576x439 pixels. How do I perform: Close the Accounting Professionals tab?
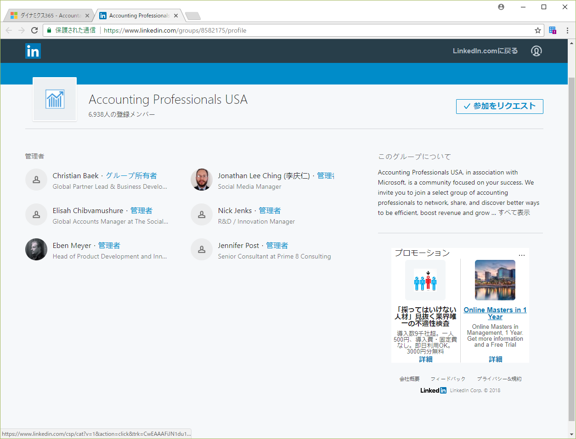[x=176, y=16]
